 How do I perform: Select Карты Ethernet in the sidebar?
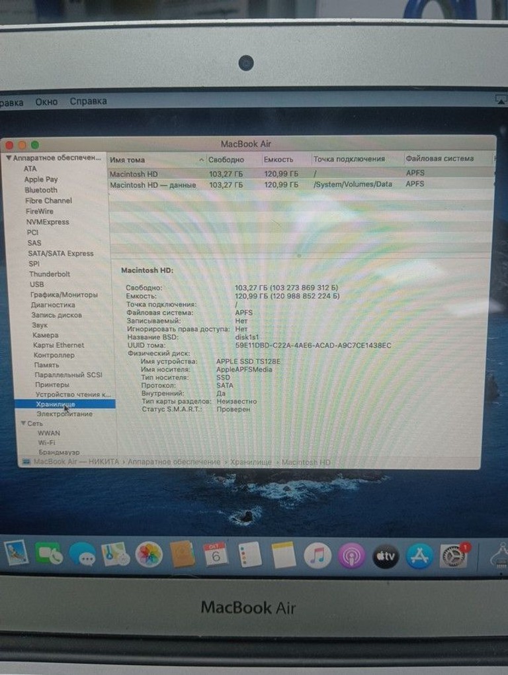[x=58, y=345]
